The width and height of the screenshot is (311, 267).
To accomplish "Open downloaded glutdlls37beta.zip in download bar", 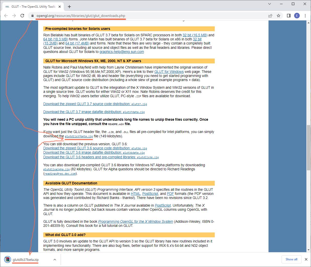I will tap(26, 260).
